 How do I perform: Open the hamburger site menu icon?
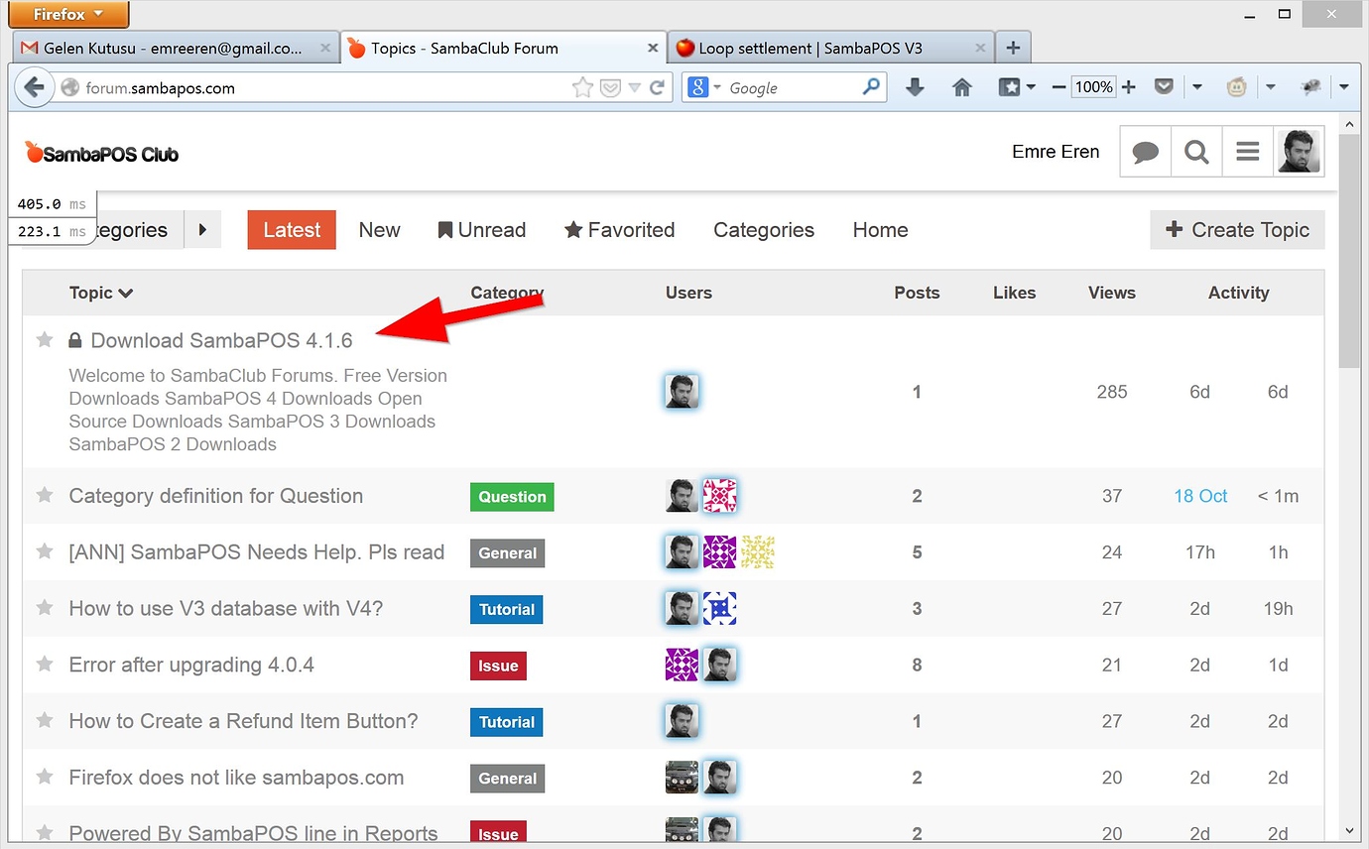point(1247,152)
